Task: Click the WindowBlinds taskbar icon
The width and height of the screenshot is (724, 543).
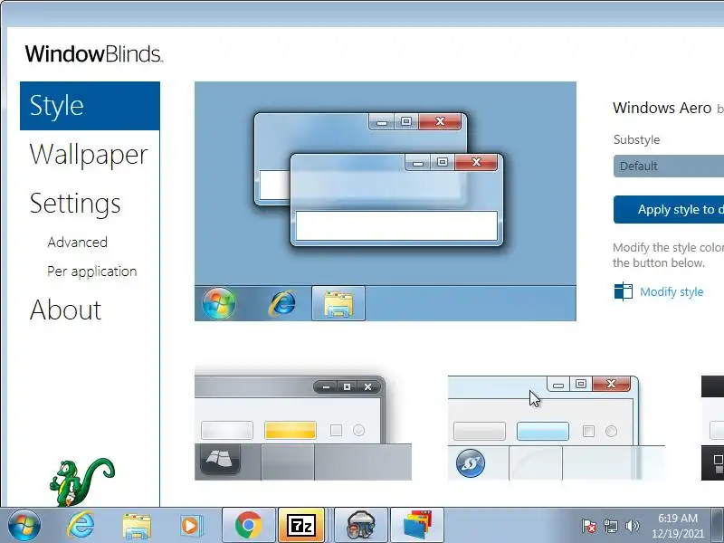Action: 417,526
